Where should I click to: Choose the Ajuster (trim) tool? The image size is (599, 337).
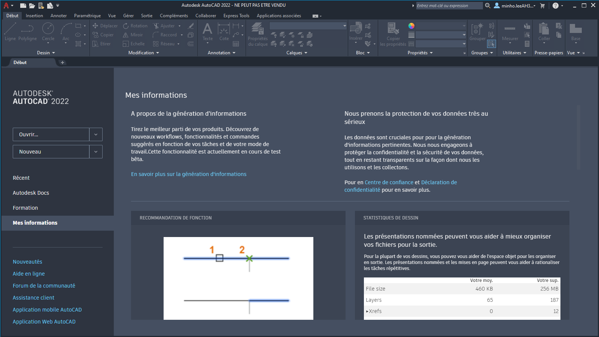coord(164,26)
